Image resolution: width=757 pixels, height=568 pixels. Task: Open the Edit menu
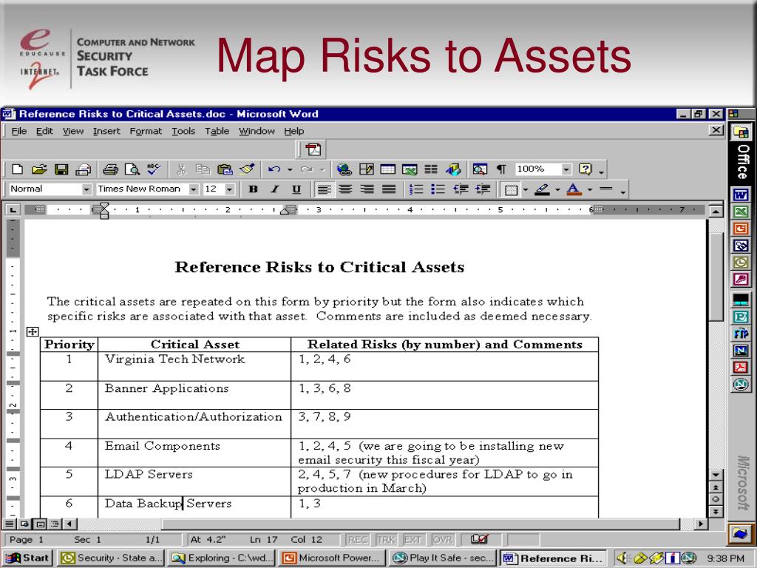click(x=44, y=131)
